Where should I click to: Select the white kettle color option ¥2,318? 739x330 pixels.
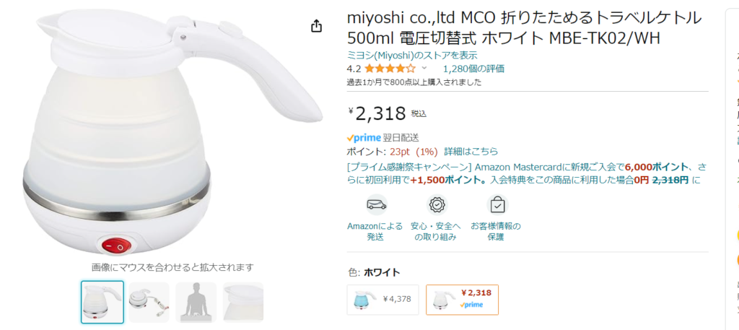click(462, 300)
